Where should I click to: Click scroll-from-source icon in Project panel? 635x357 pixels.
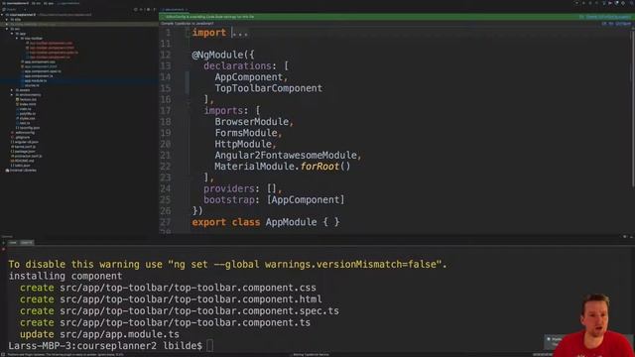pyautogui.click(x=136, y=10)
